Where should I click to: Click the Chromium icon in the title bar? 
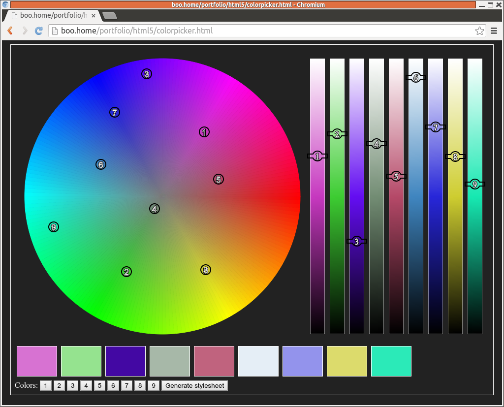5,4
